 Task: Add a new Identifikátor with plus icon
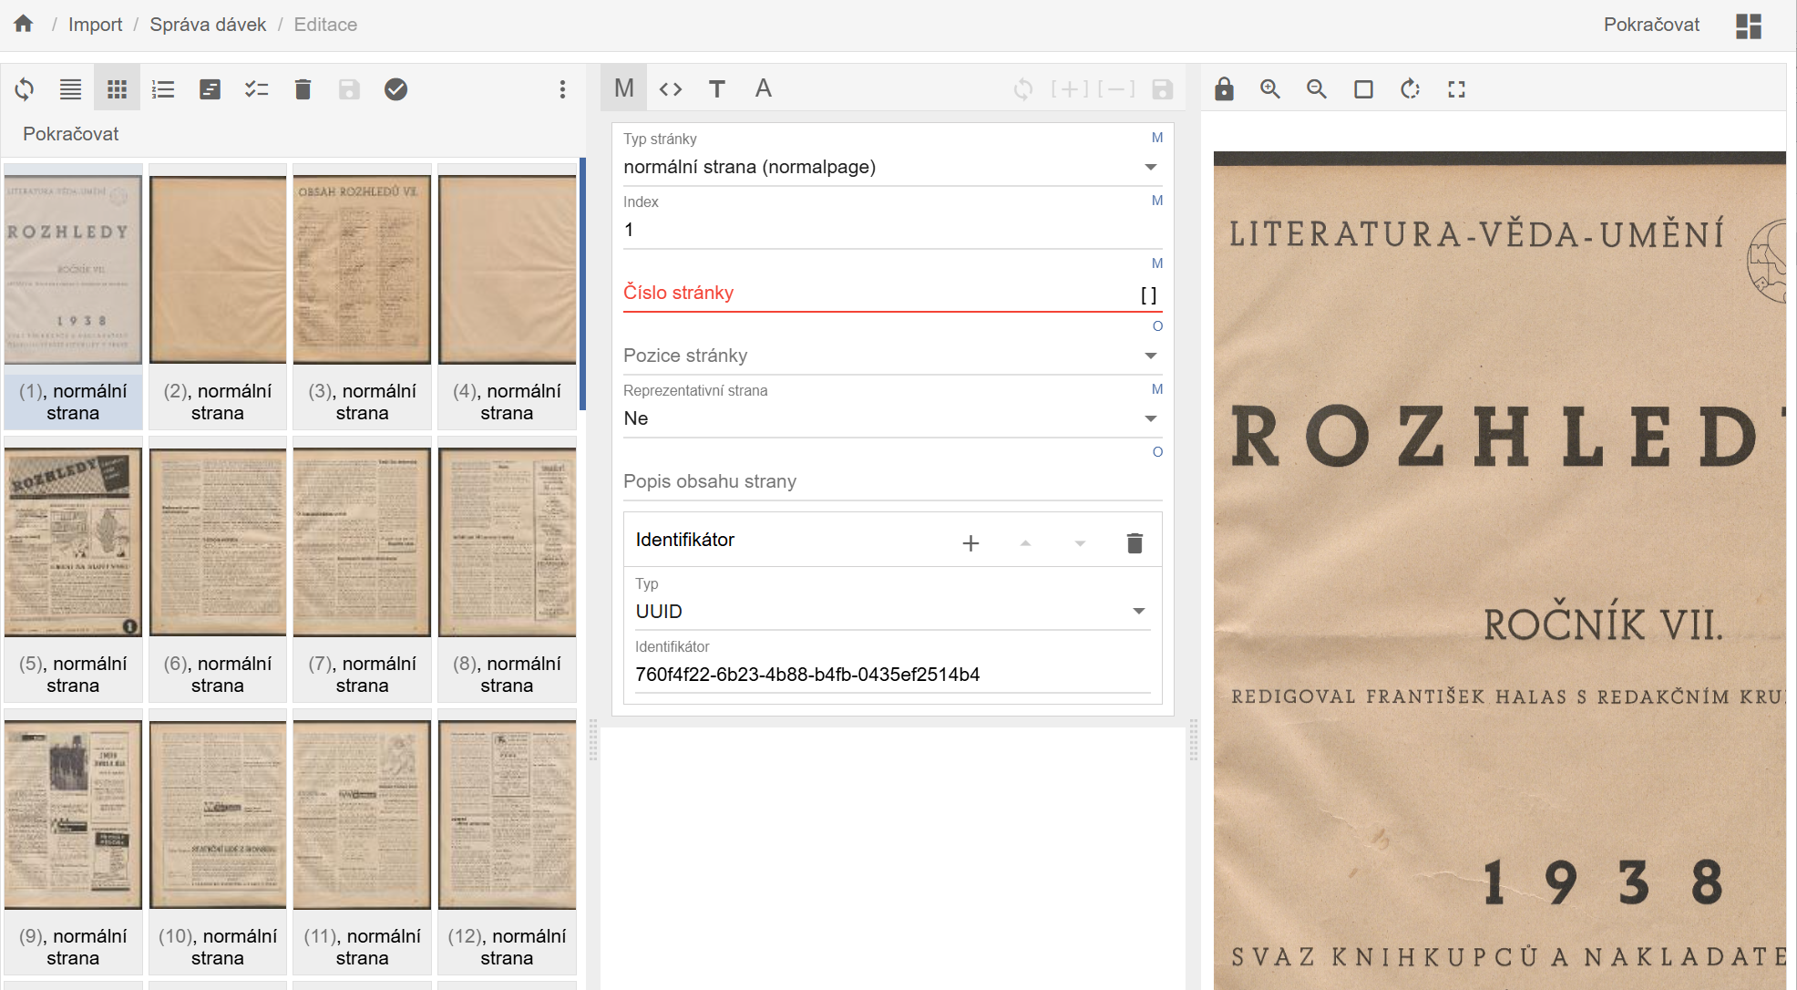[970, 543]
